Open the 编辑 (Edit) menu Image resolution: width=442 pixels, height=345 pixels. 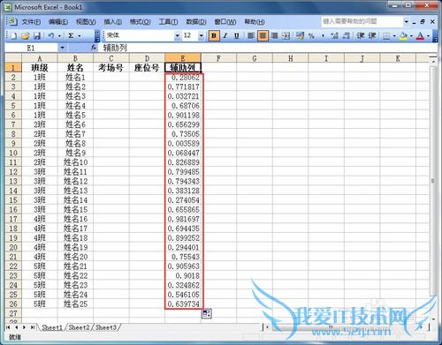(x=58, y=22)
